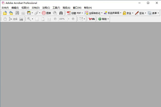This screenshot has height=107, width=161.
Task: Open the web page icon with globe
Action: [x=11, y=13]
